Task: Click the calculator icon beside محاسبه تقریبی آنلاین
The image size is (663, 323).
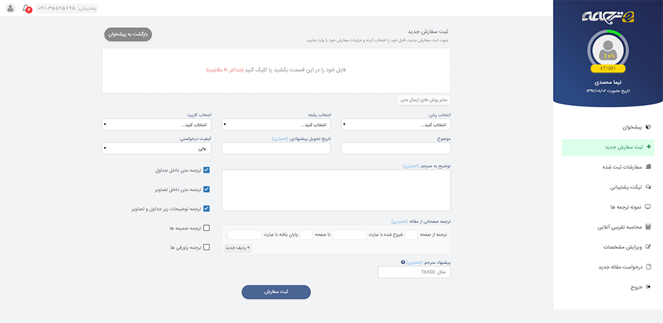Action: pos(649,227)
